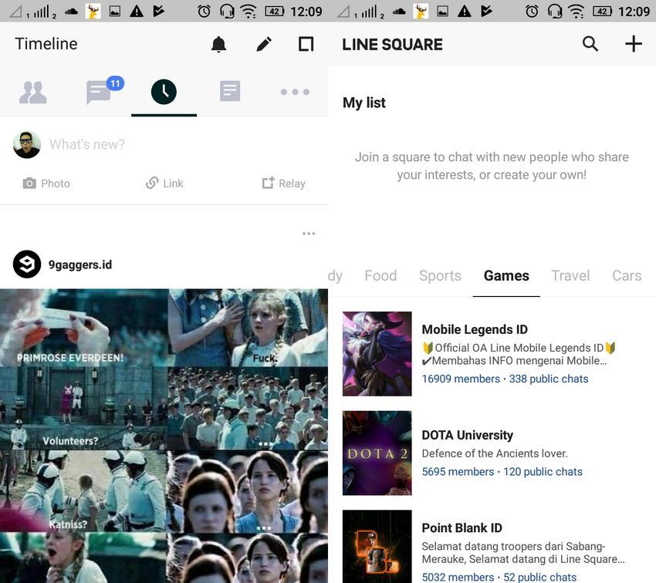656x583 pixels.
Task: Select the Games category tab
Action: [506, 276]
